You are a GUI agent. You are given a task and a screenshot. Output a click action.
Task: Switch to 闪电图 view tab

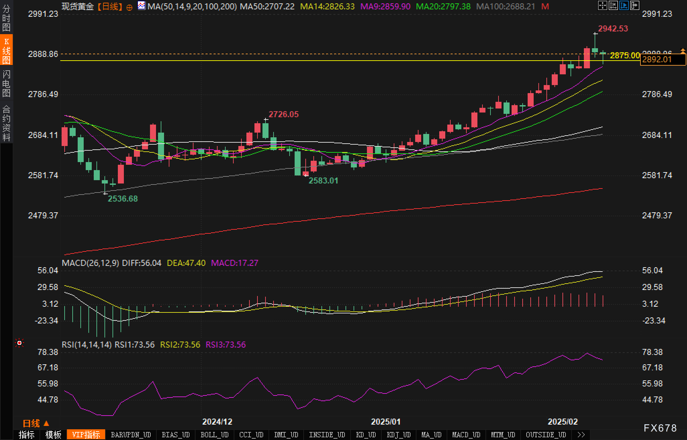tap(6, 83)
